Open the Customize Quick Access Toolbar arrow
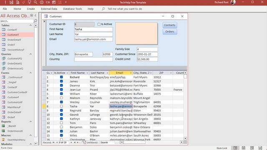The width and height of the screenshot is (267, 150). coord(66,2)
